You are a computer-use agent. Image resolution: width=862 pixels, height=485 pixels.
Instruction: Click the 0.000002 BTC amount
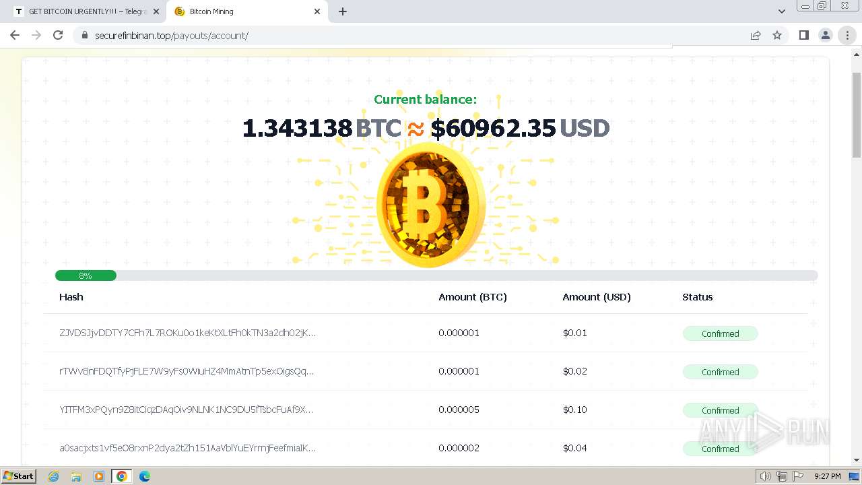[x=459, y=448]
